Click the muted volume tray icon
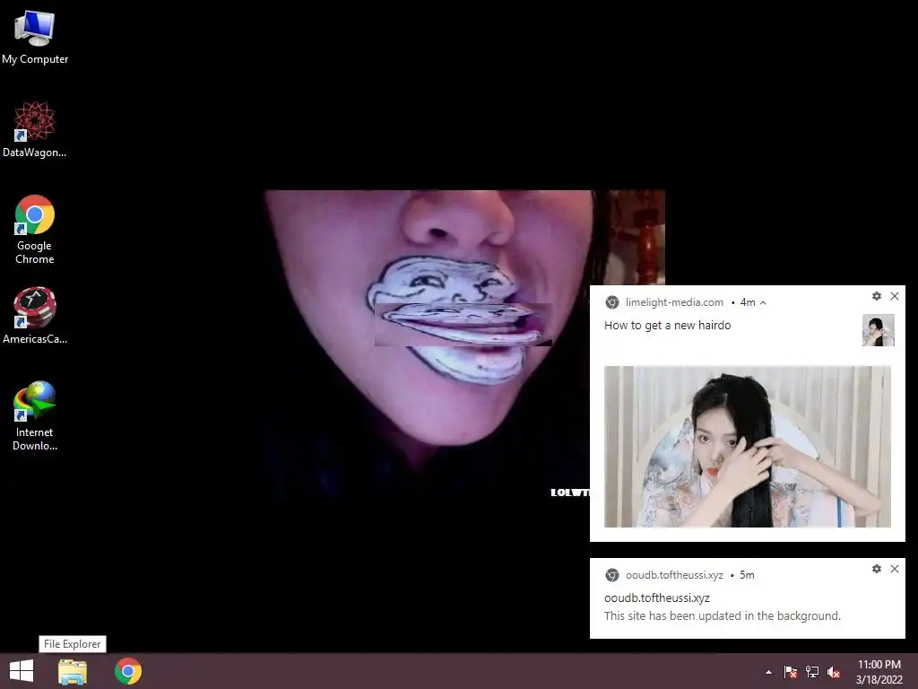 pyautogui.click(x=834, y=672)
